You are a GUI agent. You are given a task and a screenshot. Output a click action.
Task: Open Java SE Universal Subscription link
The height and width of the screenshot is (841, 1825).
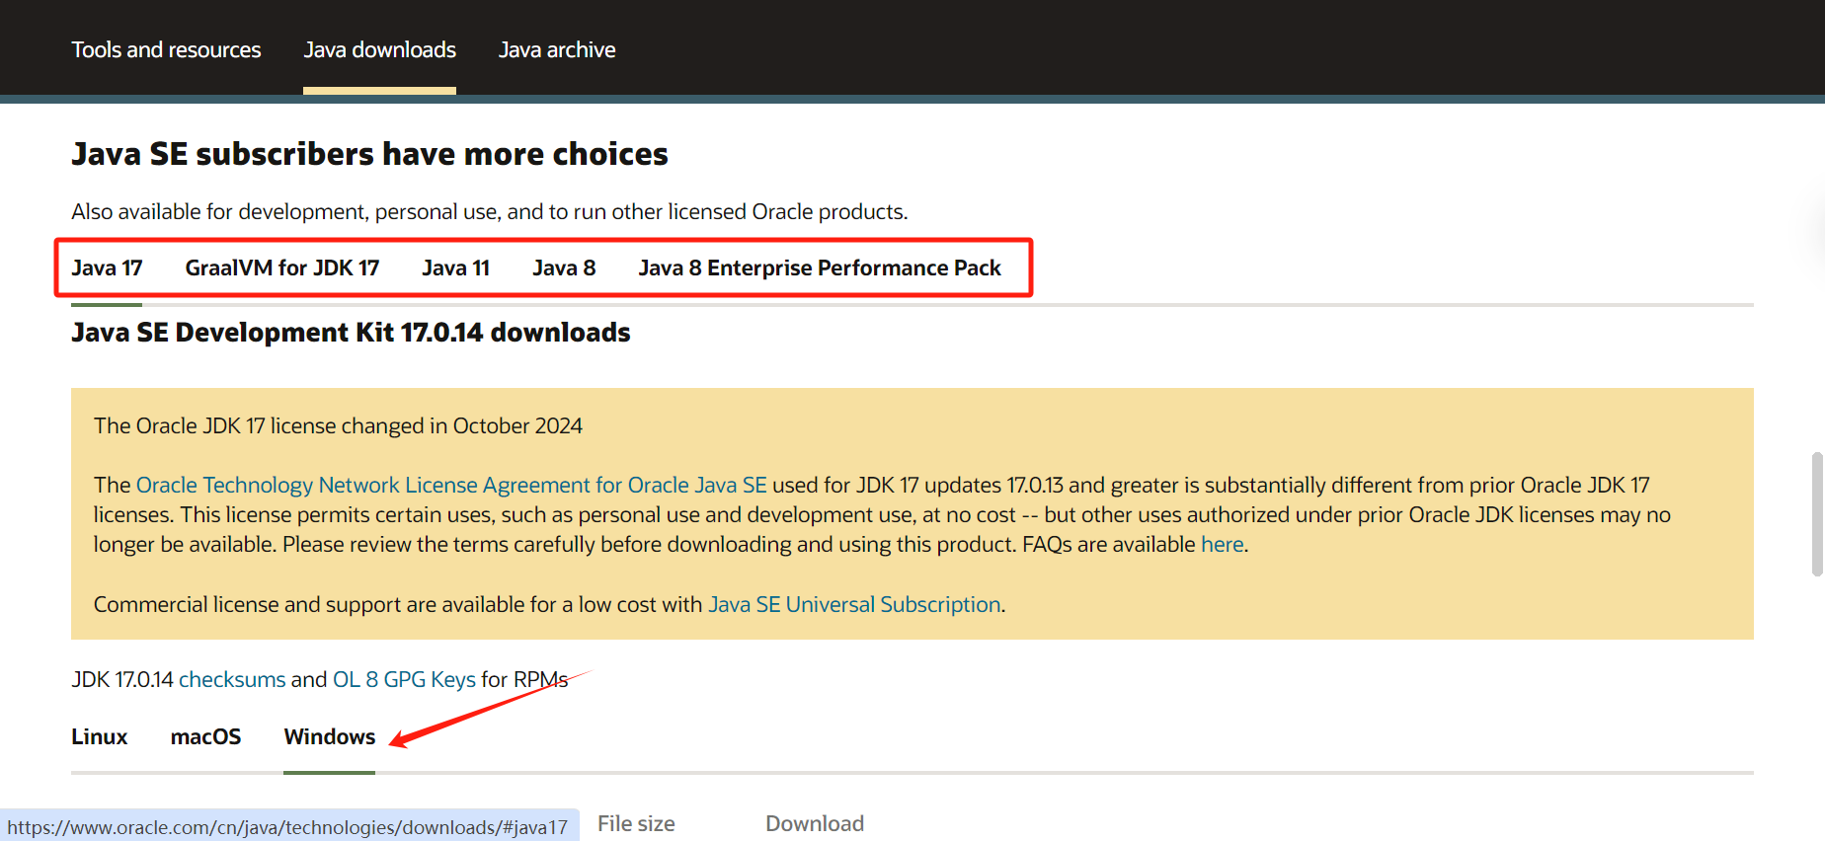854,604
